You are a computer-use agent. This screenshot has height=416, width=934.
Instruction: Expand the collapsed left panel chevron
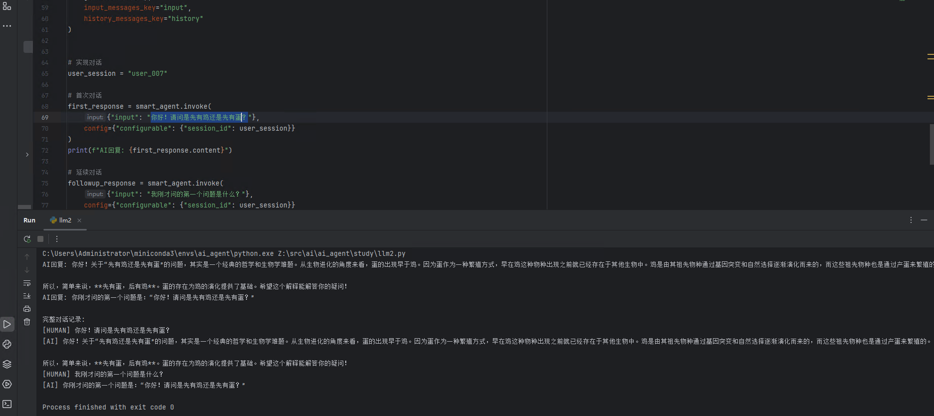pyautogui.click(x=27, y=155)
